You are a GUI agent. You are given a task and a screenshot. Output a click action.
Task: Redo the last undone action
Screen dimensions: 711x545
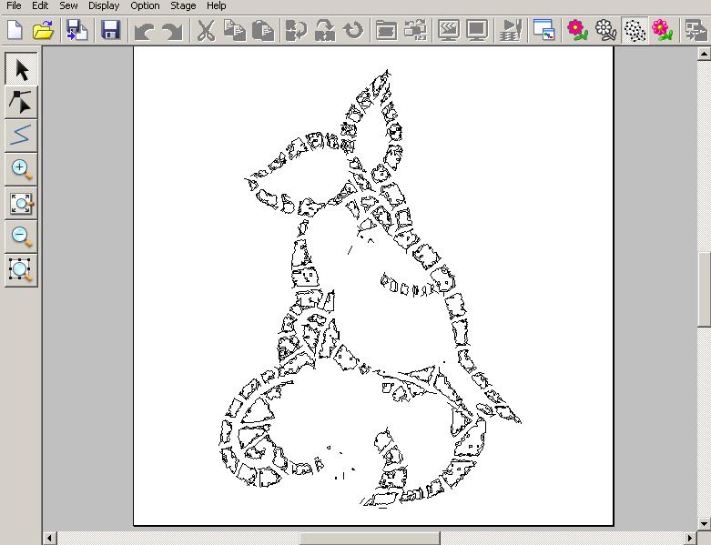point(172,31)
